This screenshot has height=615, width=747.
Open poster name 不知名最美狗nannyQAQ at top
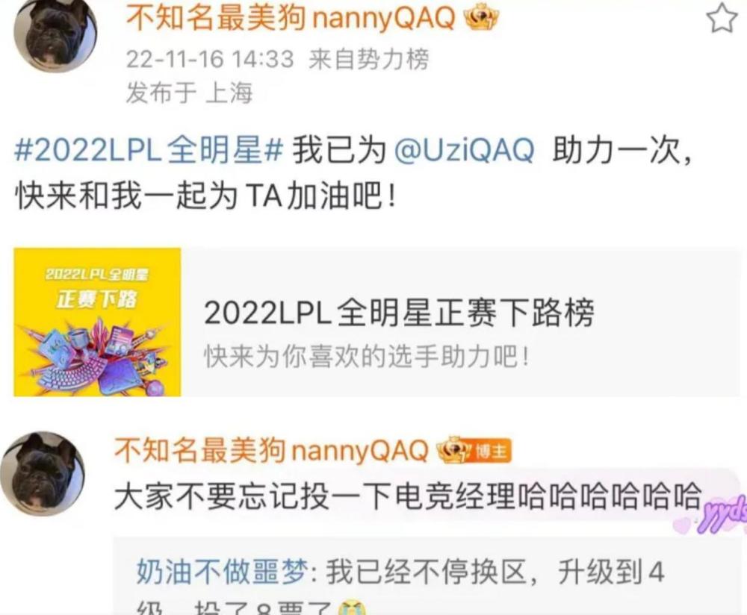click(291, 19)
